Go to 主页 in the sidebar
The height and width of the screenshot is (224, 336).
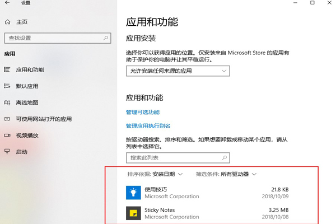tap(22, 22)
